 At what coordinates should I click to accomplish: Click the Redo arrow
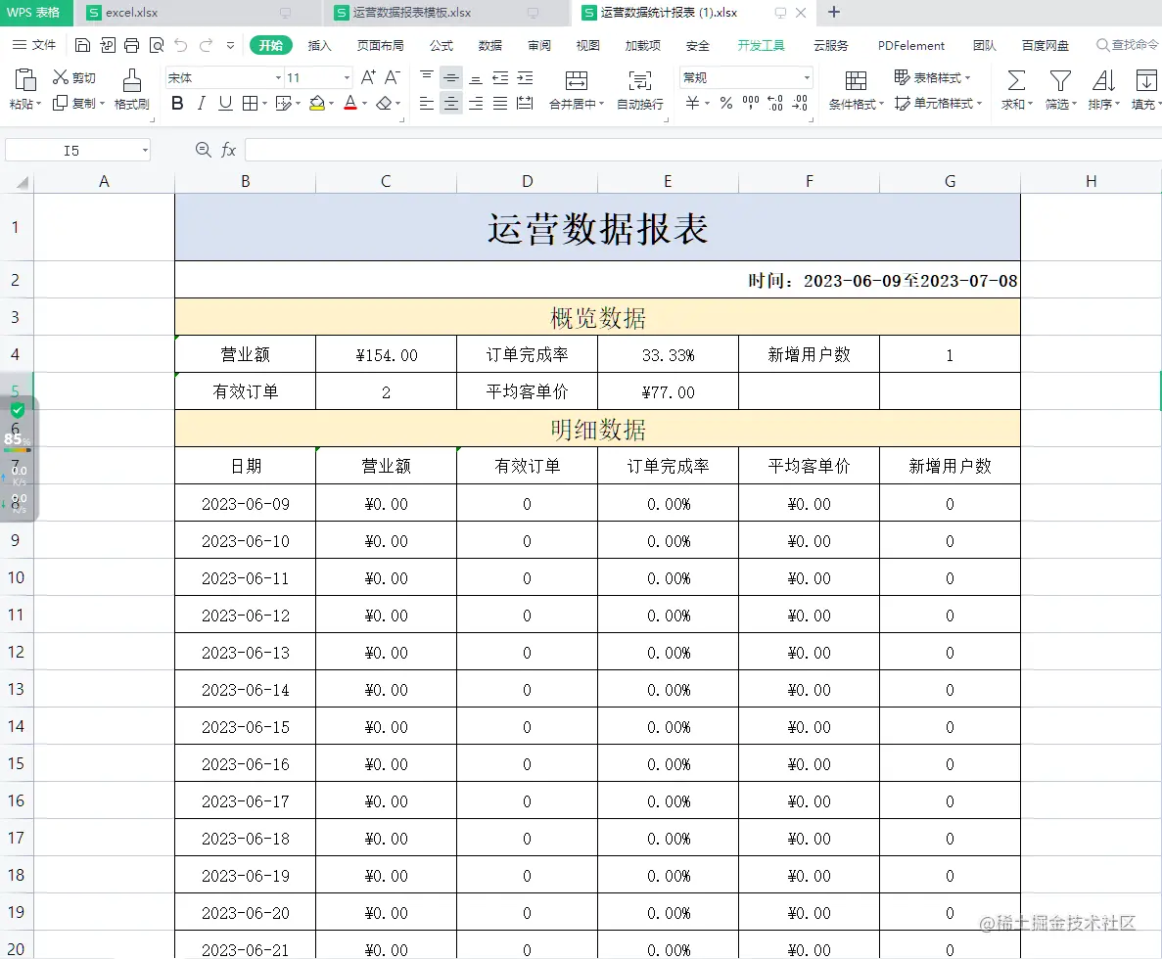[206, 45]
